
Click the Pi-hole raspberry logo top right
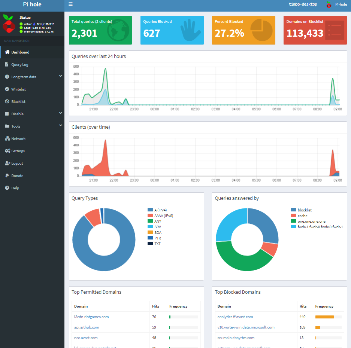coord(329,4)
